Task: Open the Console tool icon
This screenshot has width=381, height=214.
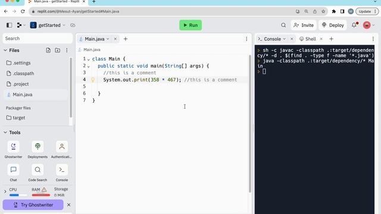Action: point(62,173)
